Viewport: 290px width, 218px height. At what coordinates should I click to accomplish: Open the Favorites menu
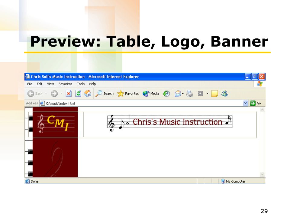point(65,84)
